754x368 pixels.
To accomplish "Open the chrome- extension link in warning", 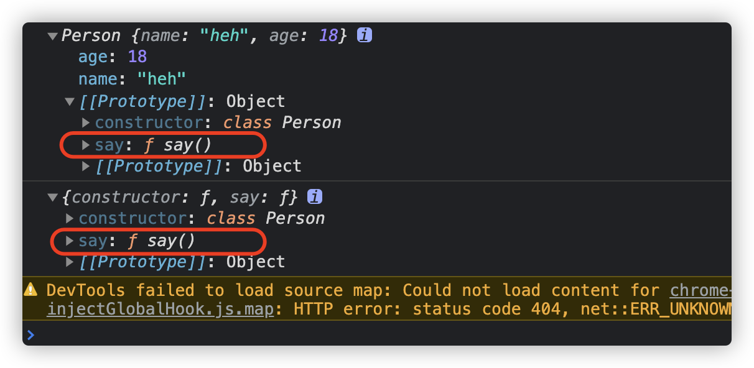I will [700, 290].
